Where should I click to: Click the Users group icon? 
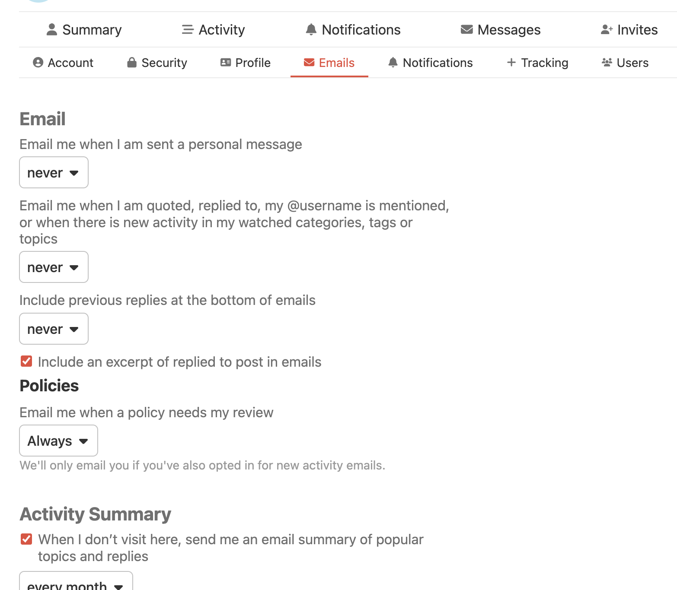coord(607,63)
